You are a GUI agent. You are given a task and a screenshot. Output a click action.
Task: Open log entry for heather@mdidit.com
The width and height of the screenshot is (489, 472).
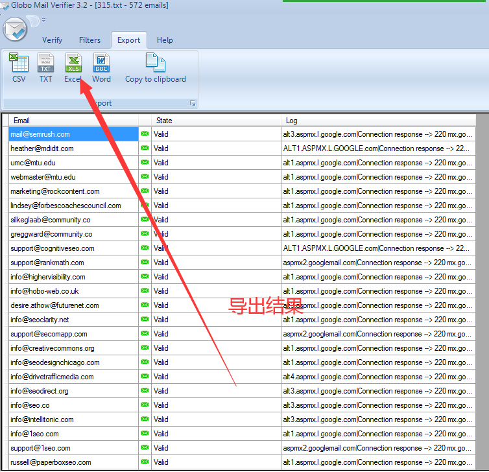(378, 148)
